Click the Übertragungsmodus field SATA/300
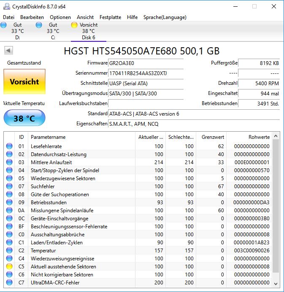The image size is (284, 292). 146,94
